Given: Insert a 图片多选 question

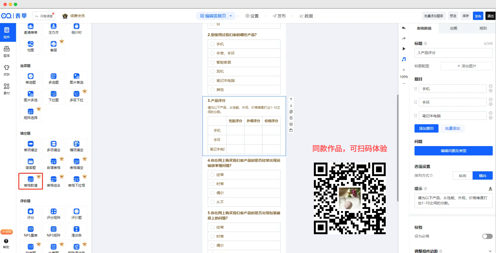Looking at the screenshot, I should [x=30, y=96].
